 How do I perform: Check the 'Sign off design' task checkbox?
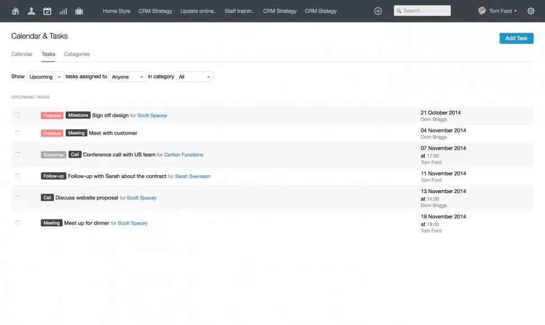coord(17,115)
